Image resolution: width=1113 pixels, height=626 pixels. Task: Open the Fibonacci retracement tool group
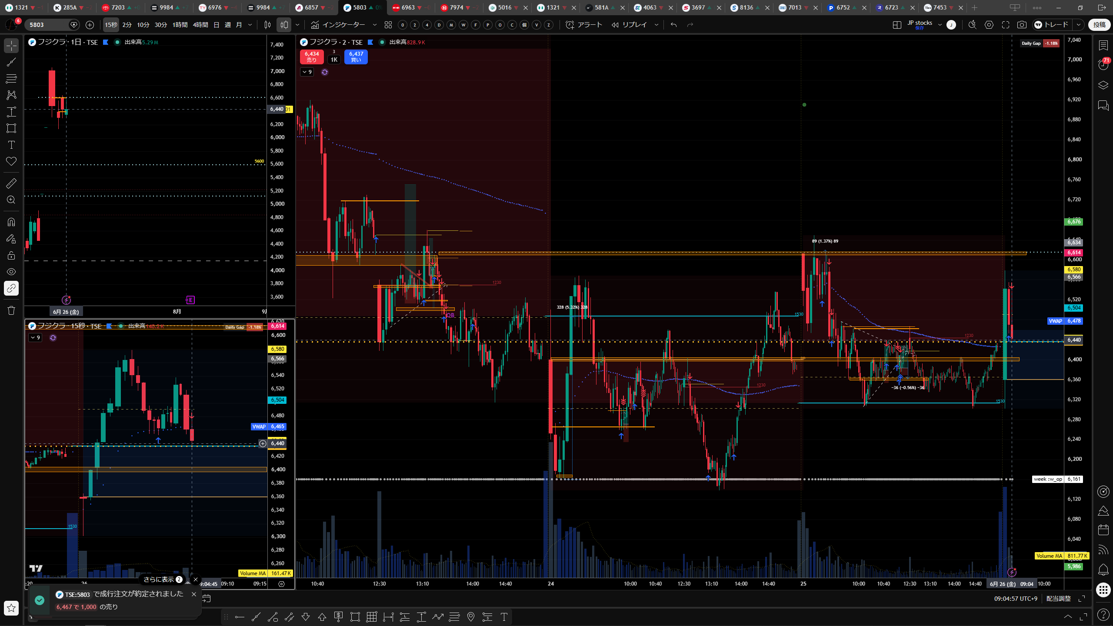[11, 78]
